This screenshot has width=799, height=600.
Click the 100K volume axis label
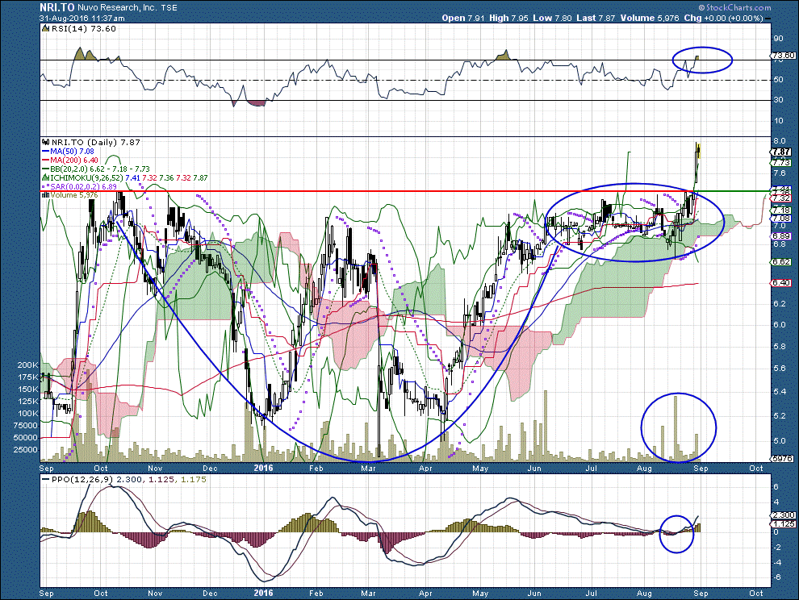click(x=27, y=413)
